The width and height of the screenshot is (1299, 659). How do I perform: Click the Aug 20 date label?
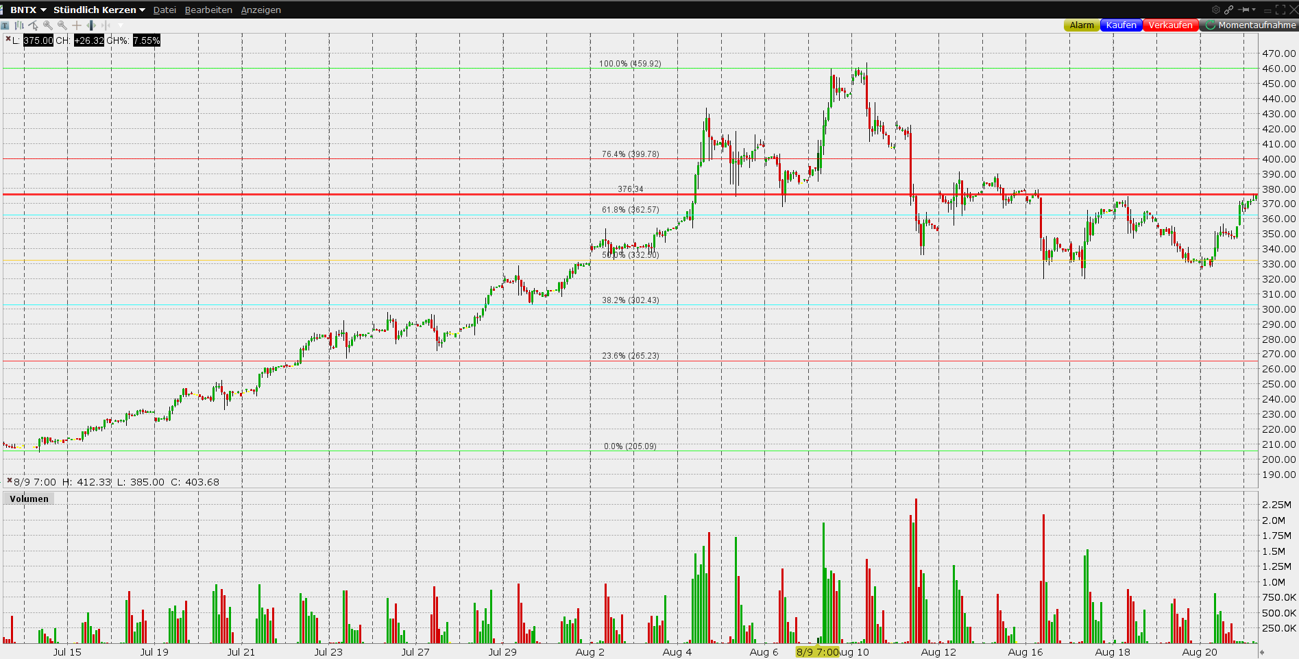pos(1200,652)
